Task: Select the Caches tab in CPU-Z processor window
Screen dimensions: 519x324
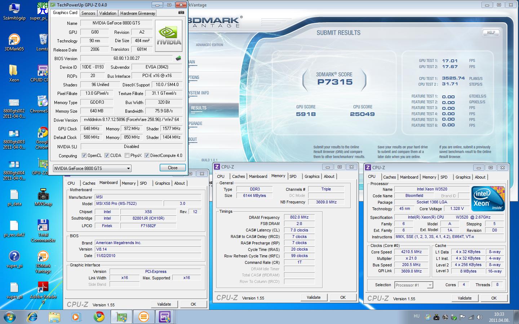Action: click(389, 177)
